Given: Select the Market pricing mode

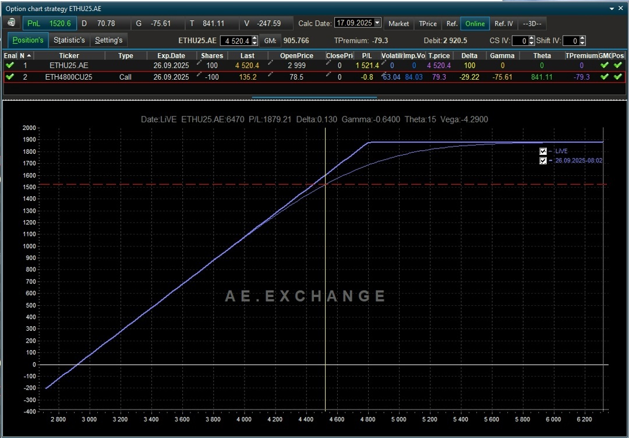Looking at the screenshot, I should click(x=398, y=24).
